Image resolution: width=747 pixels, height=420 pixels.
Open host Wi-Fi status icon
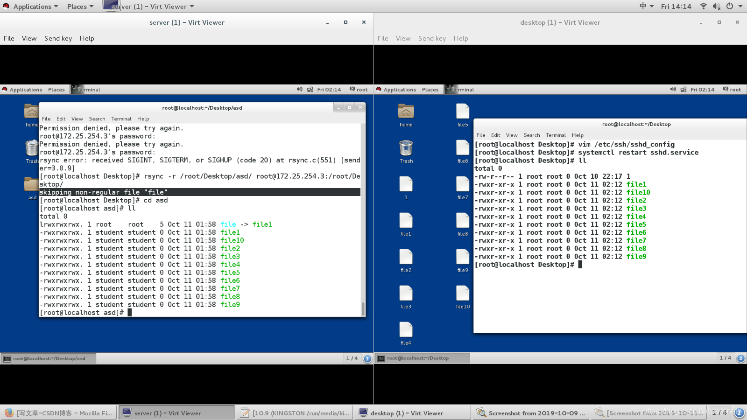point(703,6)
